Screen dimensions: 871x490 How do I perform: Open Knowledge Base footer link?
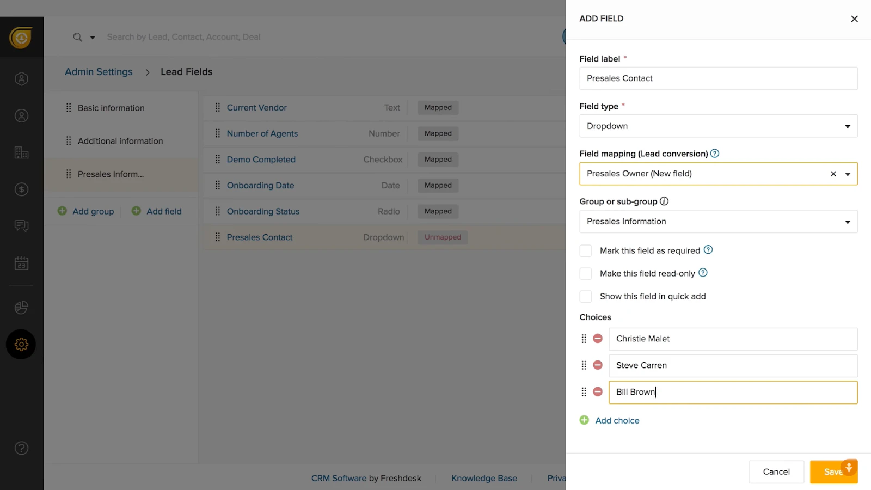click(x=484, y=479)
